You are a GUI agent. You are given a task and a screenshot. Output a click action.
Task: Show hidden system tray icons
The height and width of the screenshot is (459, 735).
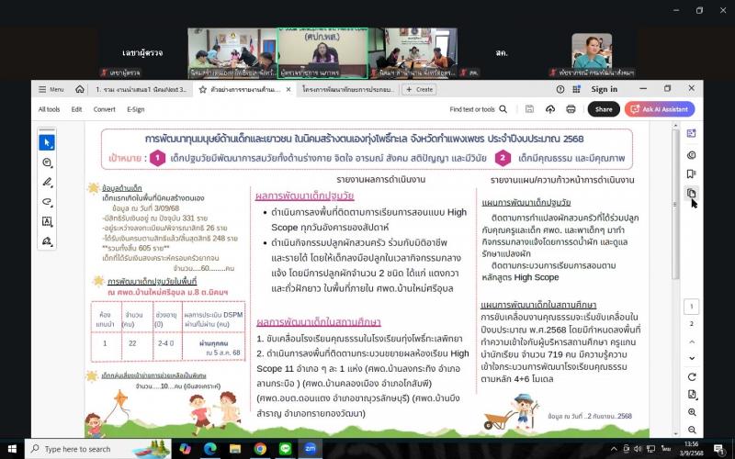click(614, 449)
